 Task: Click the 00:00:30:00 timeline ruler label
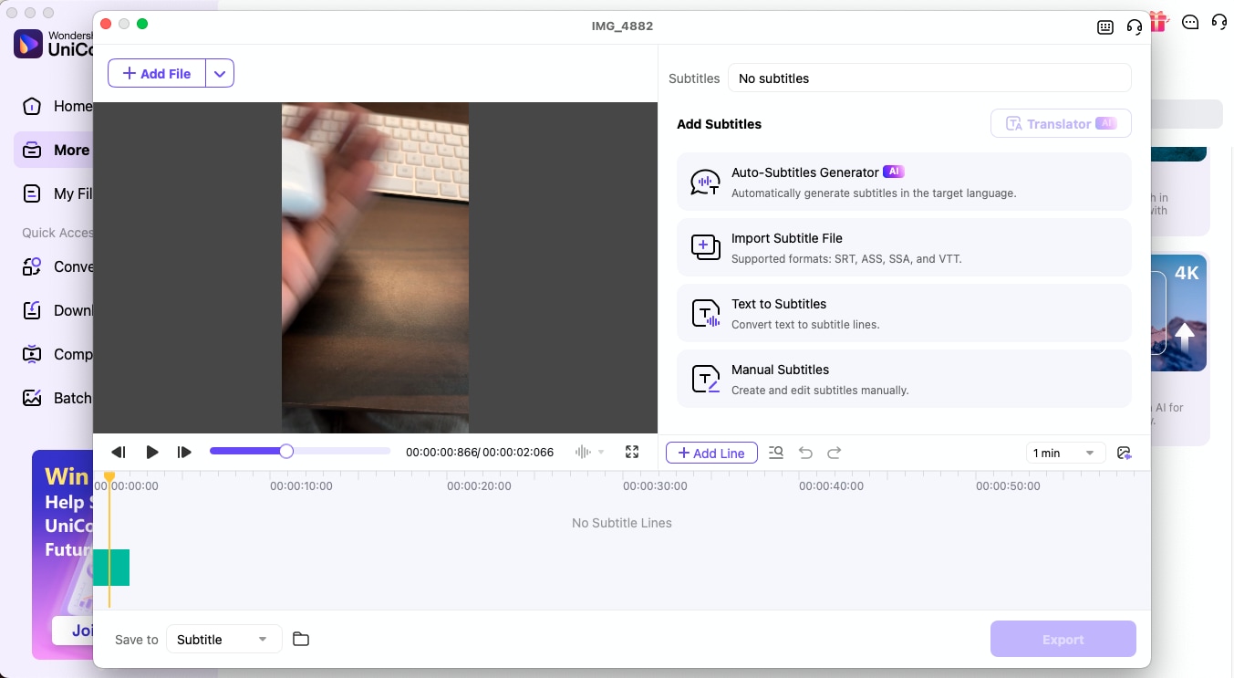pyautogui.click(x=655, y=486)
